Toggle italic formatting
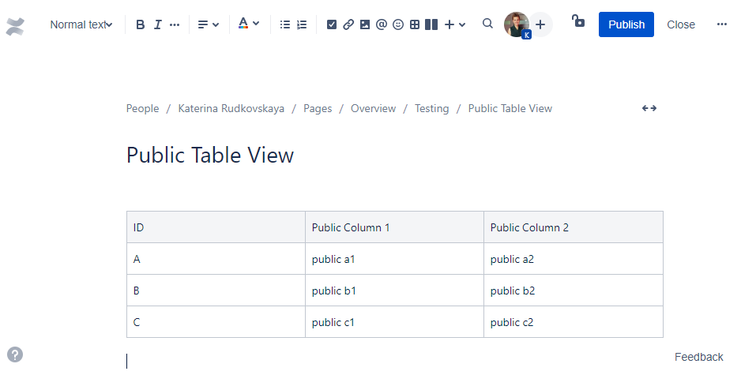Screen dimensions: 741x375 click(x=157, y=24)
